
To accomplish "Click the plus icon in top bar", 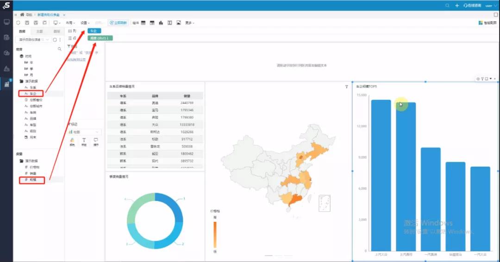I will (456, 6).
